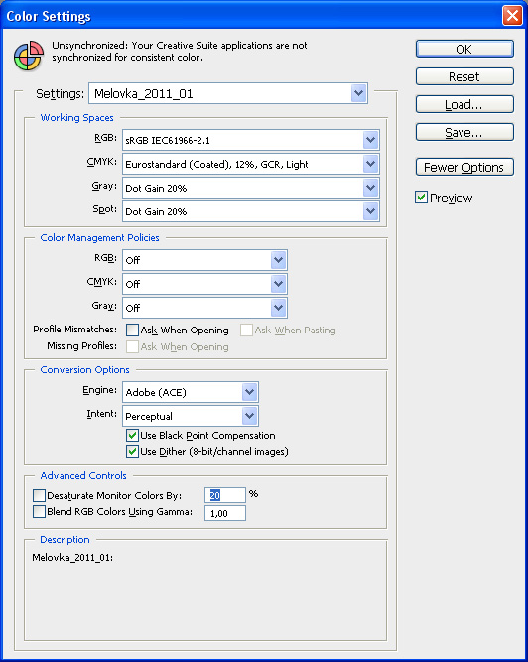The width and height of the screenshot is (528, 662).
Task: Click the Melovka_2011_01: description text
Action: pos(72,558)
